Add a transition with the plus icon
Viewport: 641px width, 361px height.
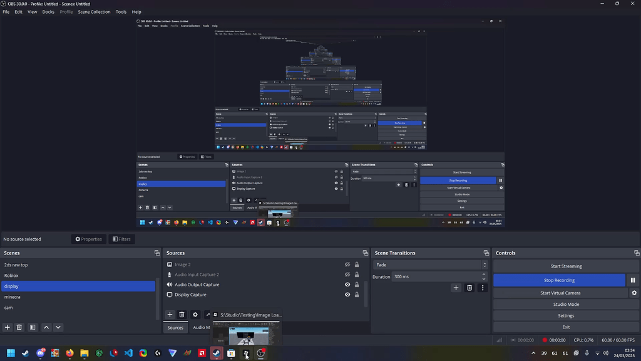456,288
